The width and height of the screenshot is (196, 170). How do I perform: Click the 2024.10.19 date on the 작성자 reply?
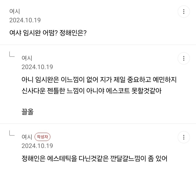37,146
